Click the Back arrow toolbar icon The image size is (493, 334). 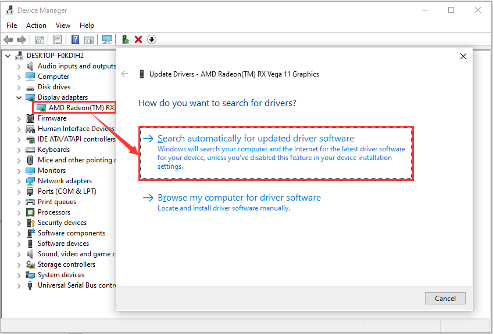pyautogui.click(x=8, y=39)
